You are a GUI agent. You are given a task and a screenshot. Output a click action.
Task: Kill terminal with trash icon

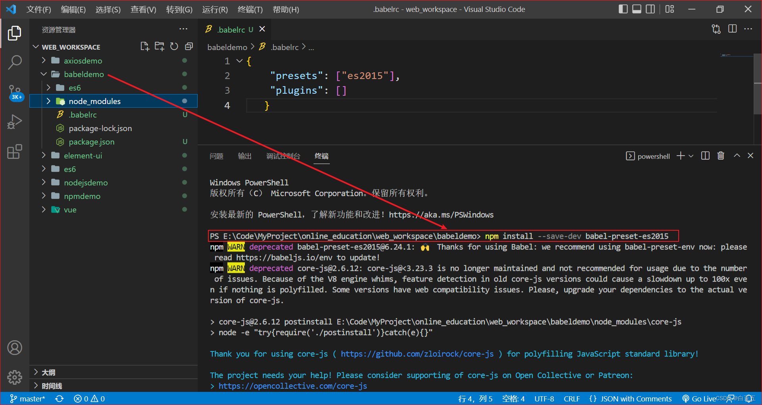coord(721,156)
